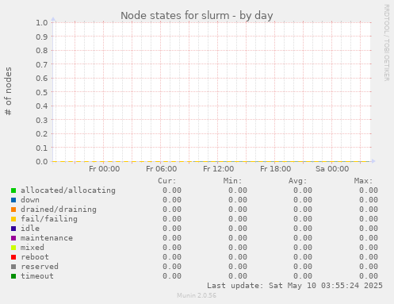Click the dark blue idle legend swatch
This screenshot has width=394, height=304.
click(x=13, y=229)
